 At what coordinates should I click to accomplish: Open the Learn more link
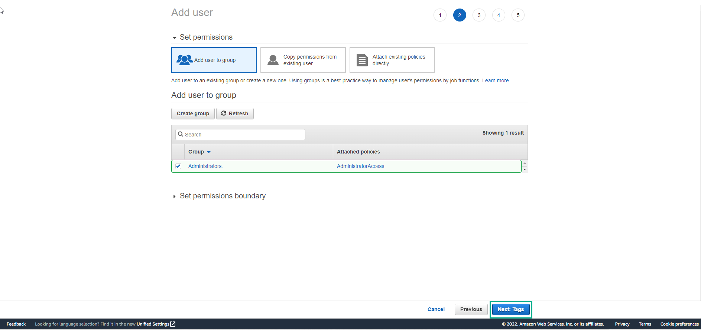pos(495,80)
